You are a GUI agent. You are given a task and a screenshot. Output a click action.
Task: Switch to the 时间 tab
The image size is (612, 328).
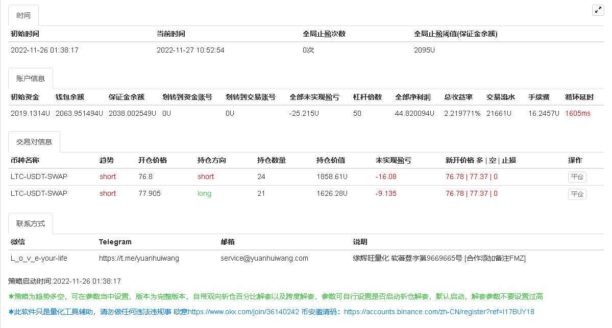23,16
